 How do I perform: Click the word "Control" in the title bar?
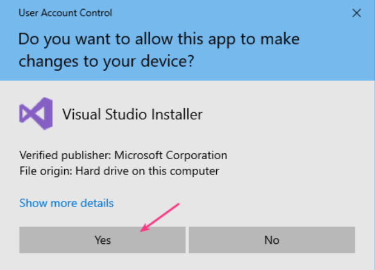pyautogui.click(x=96, y=13)
